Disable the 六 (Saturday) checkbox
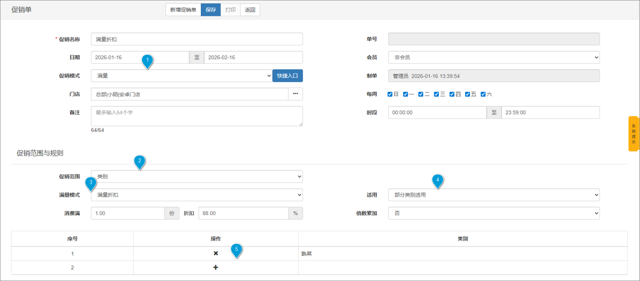Image resolution: width=640 pixels, height=281 pixels. tap(483, 94)
